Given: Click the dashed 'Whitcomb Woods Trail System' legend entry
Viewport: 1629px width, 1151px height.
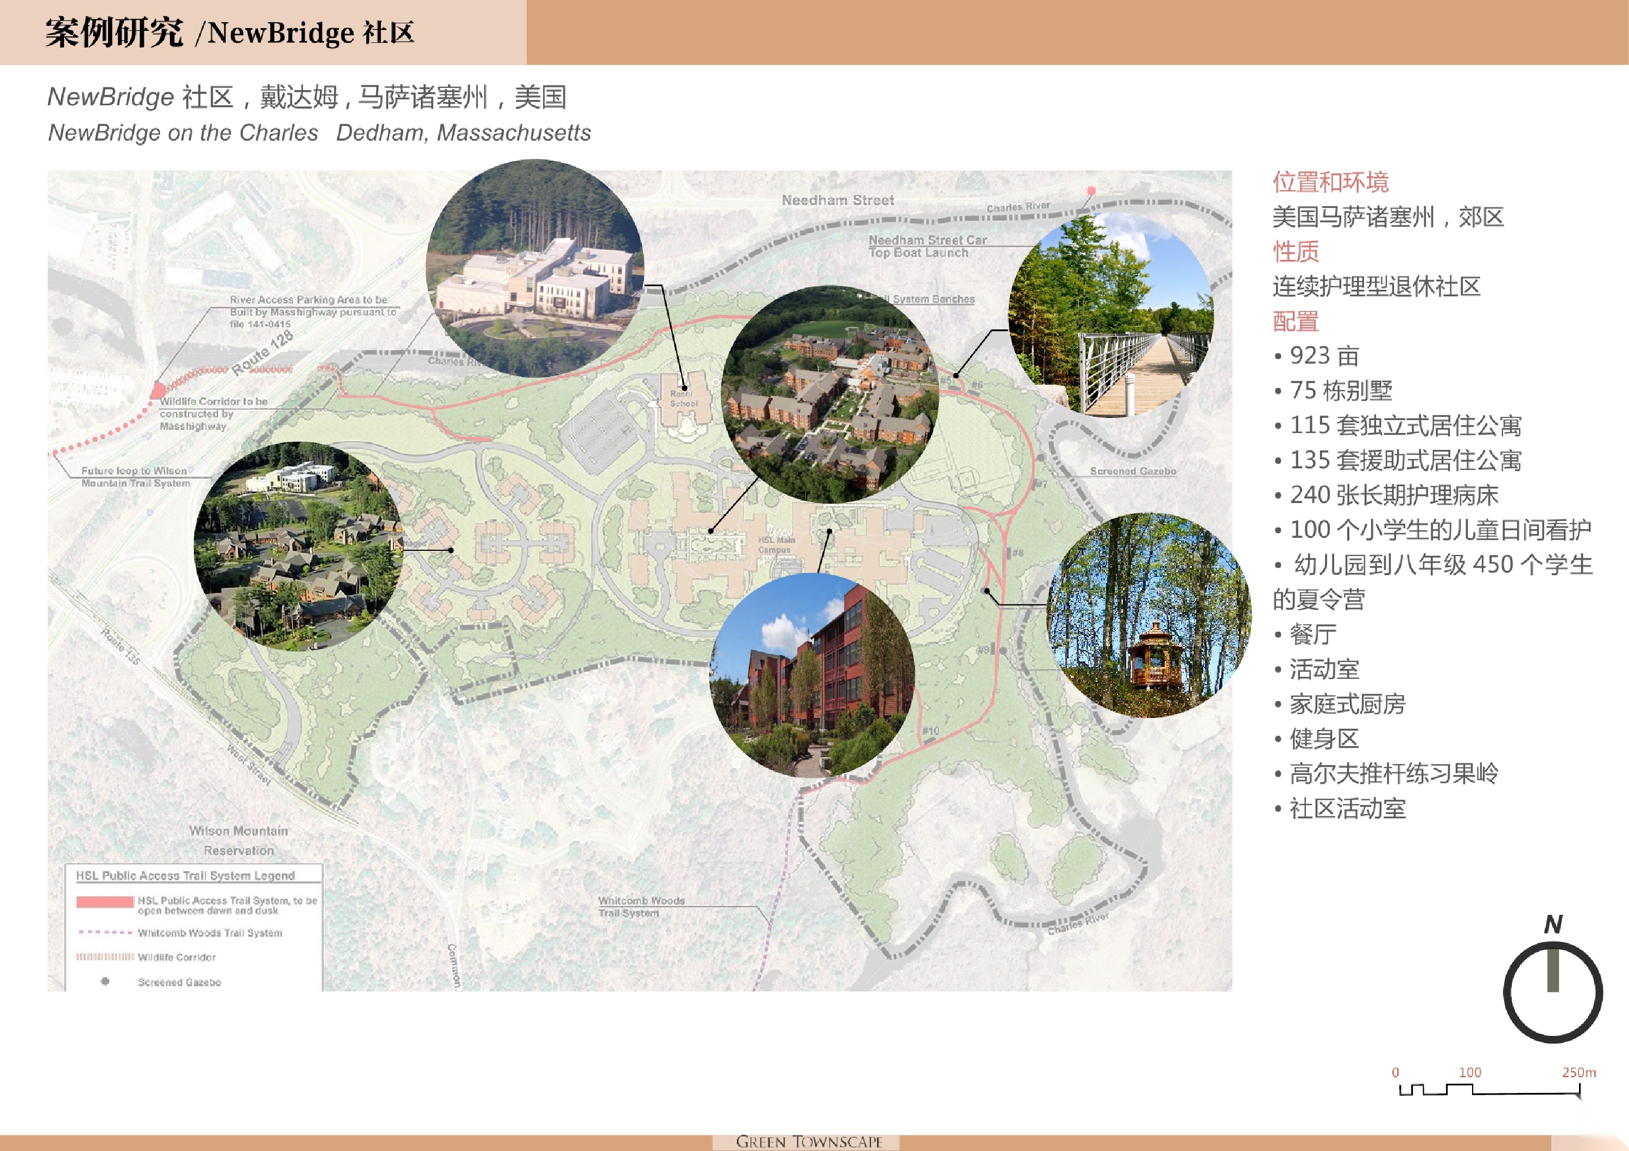Looking at the screenshot, I should (180, 932).
